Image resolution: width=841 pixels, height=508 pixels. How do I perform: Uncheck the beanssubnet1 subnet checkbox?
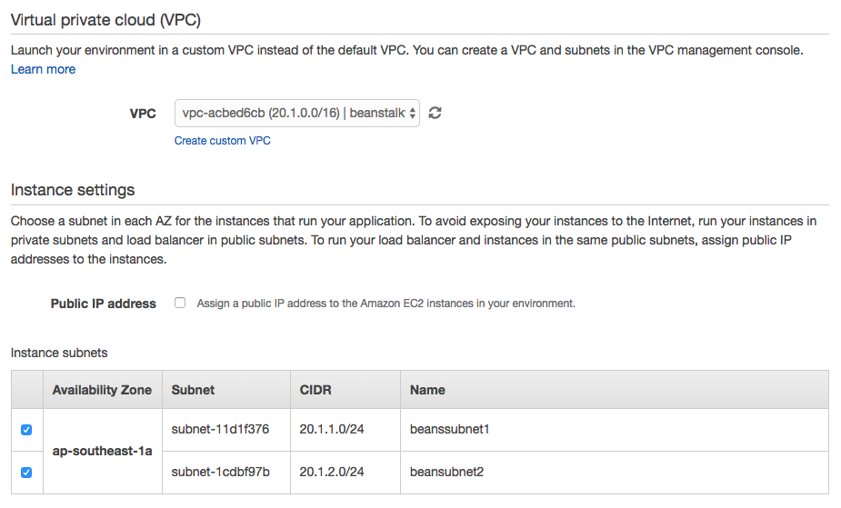click(26, 430)
